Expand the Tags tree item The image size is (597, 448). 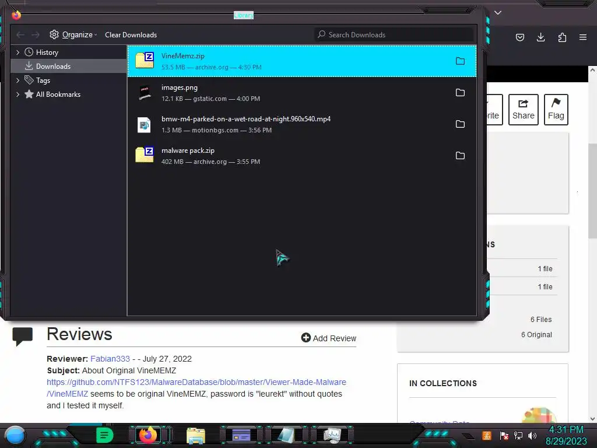coord(17,80)
